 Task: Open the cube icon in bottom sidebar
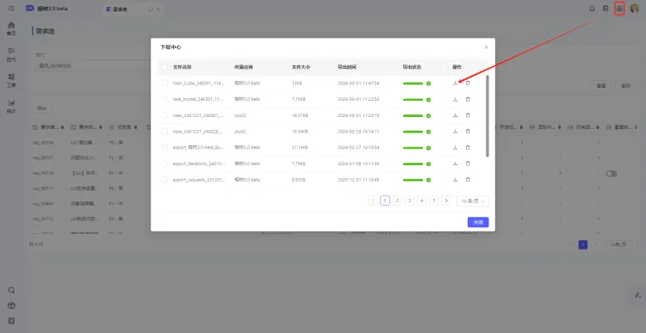point(11,305)
